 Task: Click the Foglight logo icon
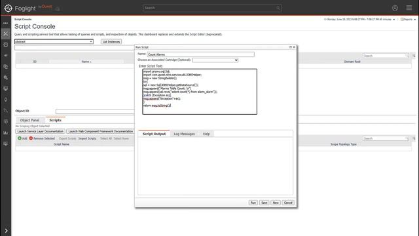tap(8, 8)
